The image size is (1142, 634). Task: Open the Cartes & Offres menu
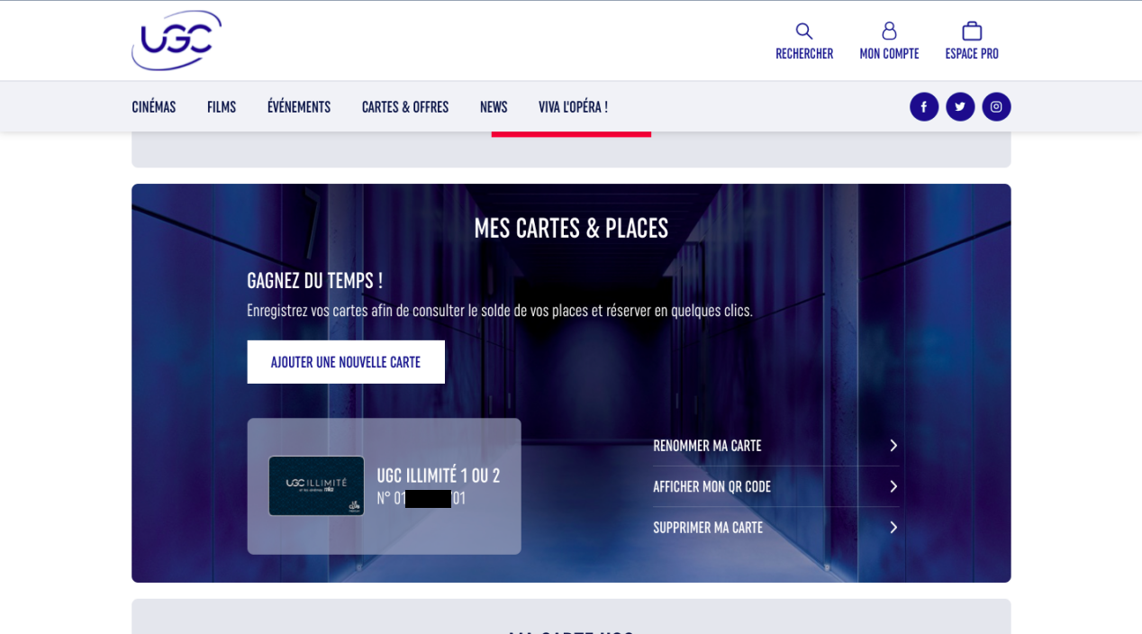tap(405, 107)
